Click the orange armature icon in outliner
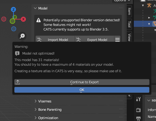This screenshot has height=121, width=156. click(x=149, y=5)
